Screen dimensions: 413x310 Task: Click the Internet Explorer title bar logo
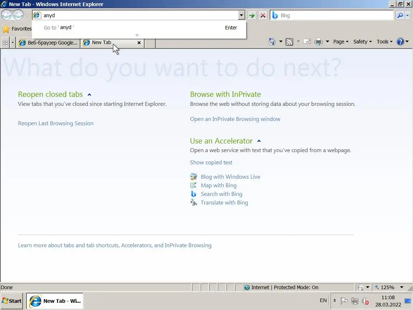click(4, 4)
